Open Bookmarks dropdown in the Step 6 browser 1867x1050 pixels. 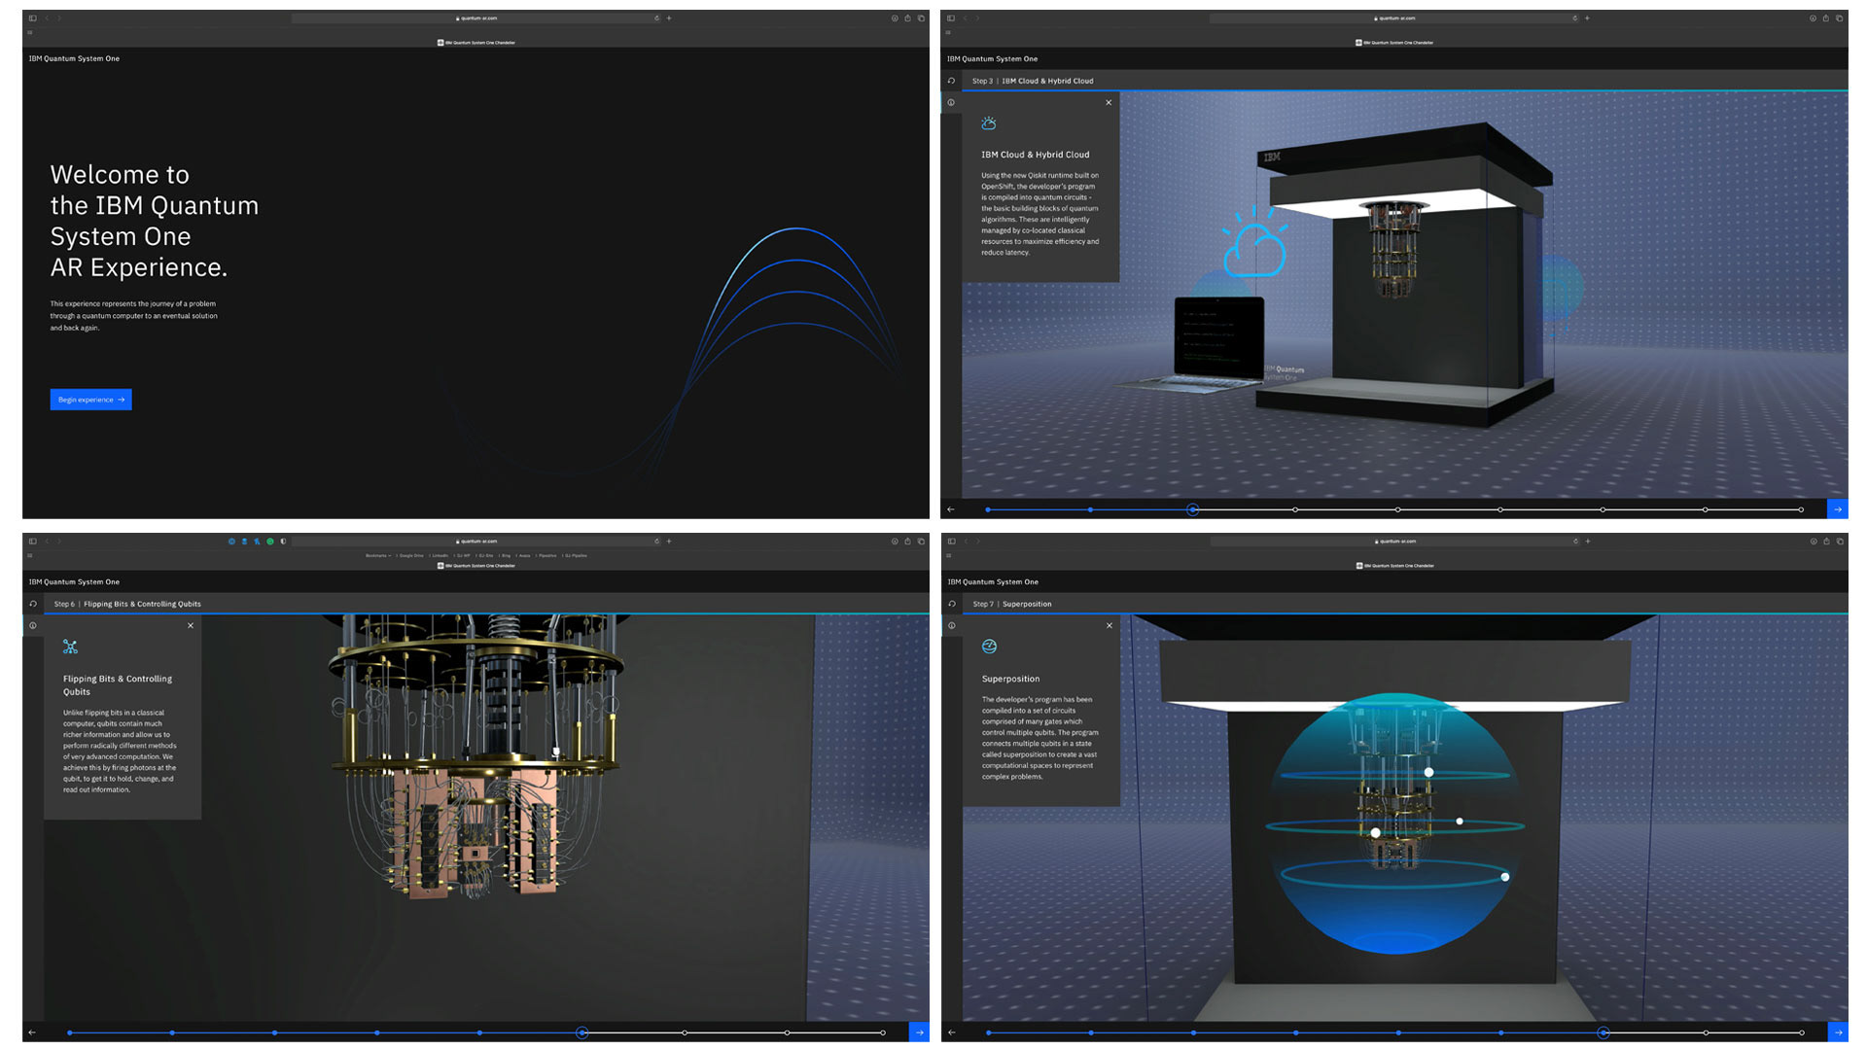(x=377, y=556)
